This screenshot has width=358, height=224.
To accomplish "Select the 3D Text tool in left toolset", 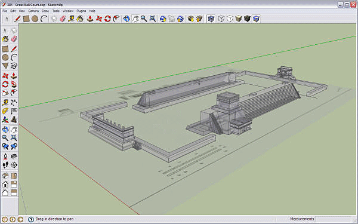I will 14,119.
